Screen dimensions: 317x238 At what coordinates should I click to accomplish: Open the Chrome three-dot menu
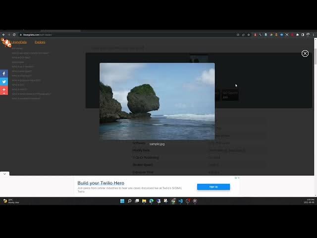click(x=314, y=35)
